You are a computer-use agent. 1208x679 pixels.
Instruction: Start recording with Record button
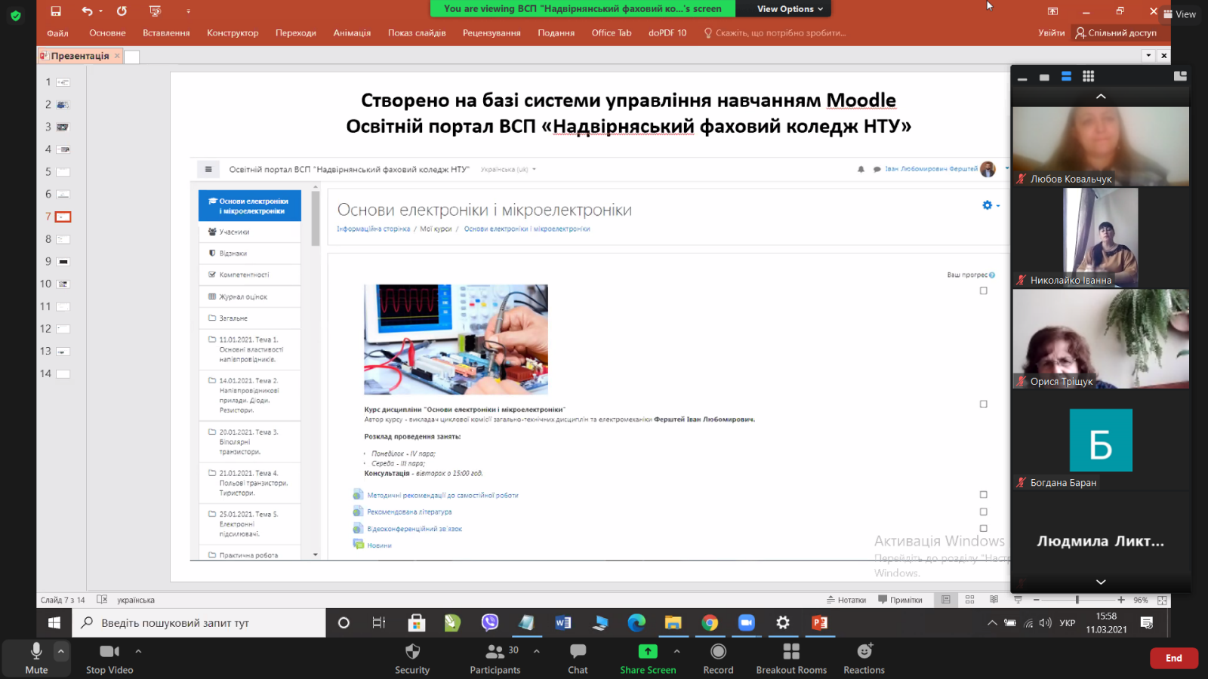point(718,657)
